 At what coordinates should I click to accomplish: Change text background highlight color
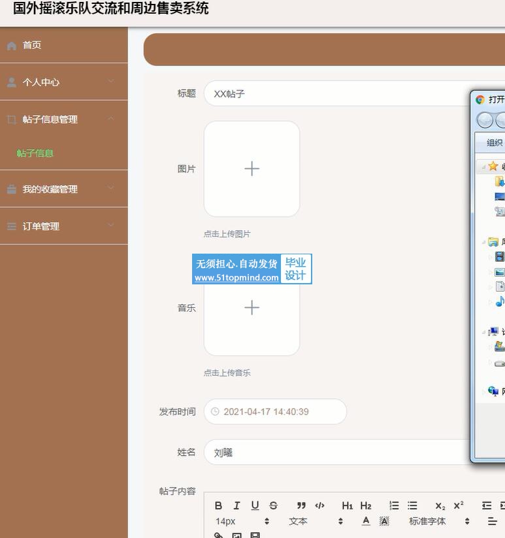(x=384, y=521)
